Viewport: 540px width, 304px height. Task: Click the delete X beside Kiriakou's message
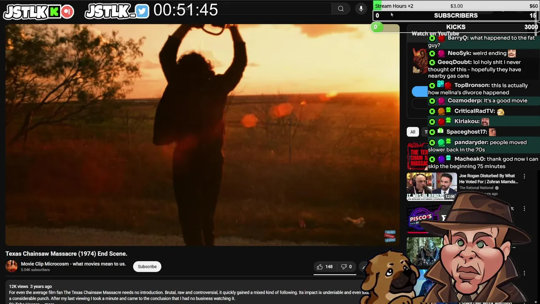[x=432, y=122]
